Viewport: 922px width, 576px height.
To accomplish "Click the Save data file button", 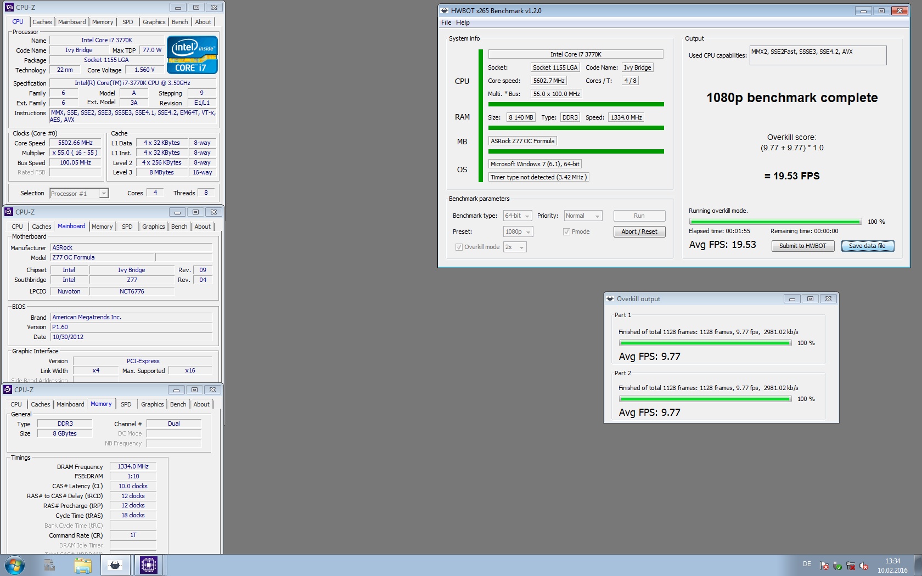I will click(x=867, y=246).
